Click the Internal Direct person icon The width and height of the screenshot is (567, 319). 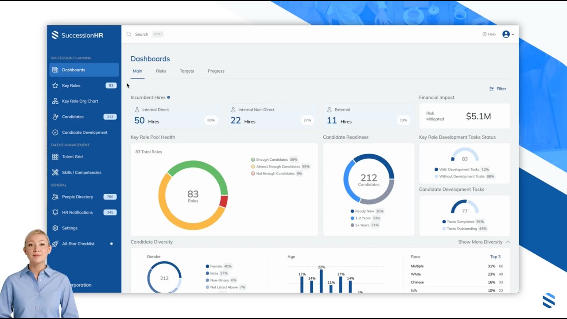tap(137, 109)
